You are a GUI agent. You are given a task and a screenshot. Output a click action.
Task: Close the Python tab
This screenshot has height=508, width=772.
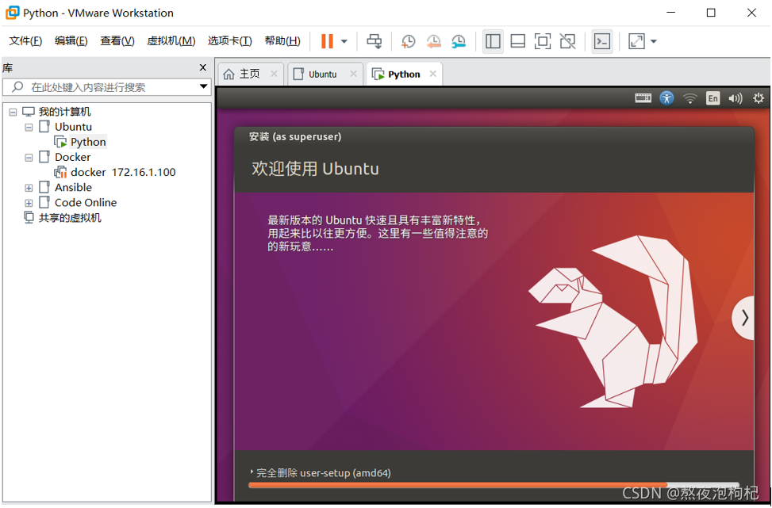tap(433, 74)
